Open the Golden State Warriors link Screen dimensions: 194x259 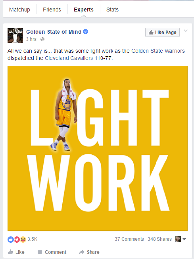[158, 51]
